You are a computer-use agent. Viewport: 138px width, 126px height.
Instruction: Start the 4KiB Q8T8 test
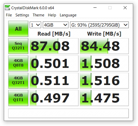tap(18, 63)
